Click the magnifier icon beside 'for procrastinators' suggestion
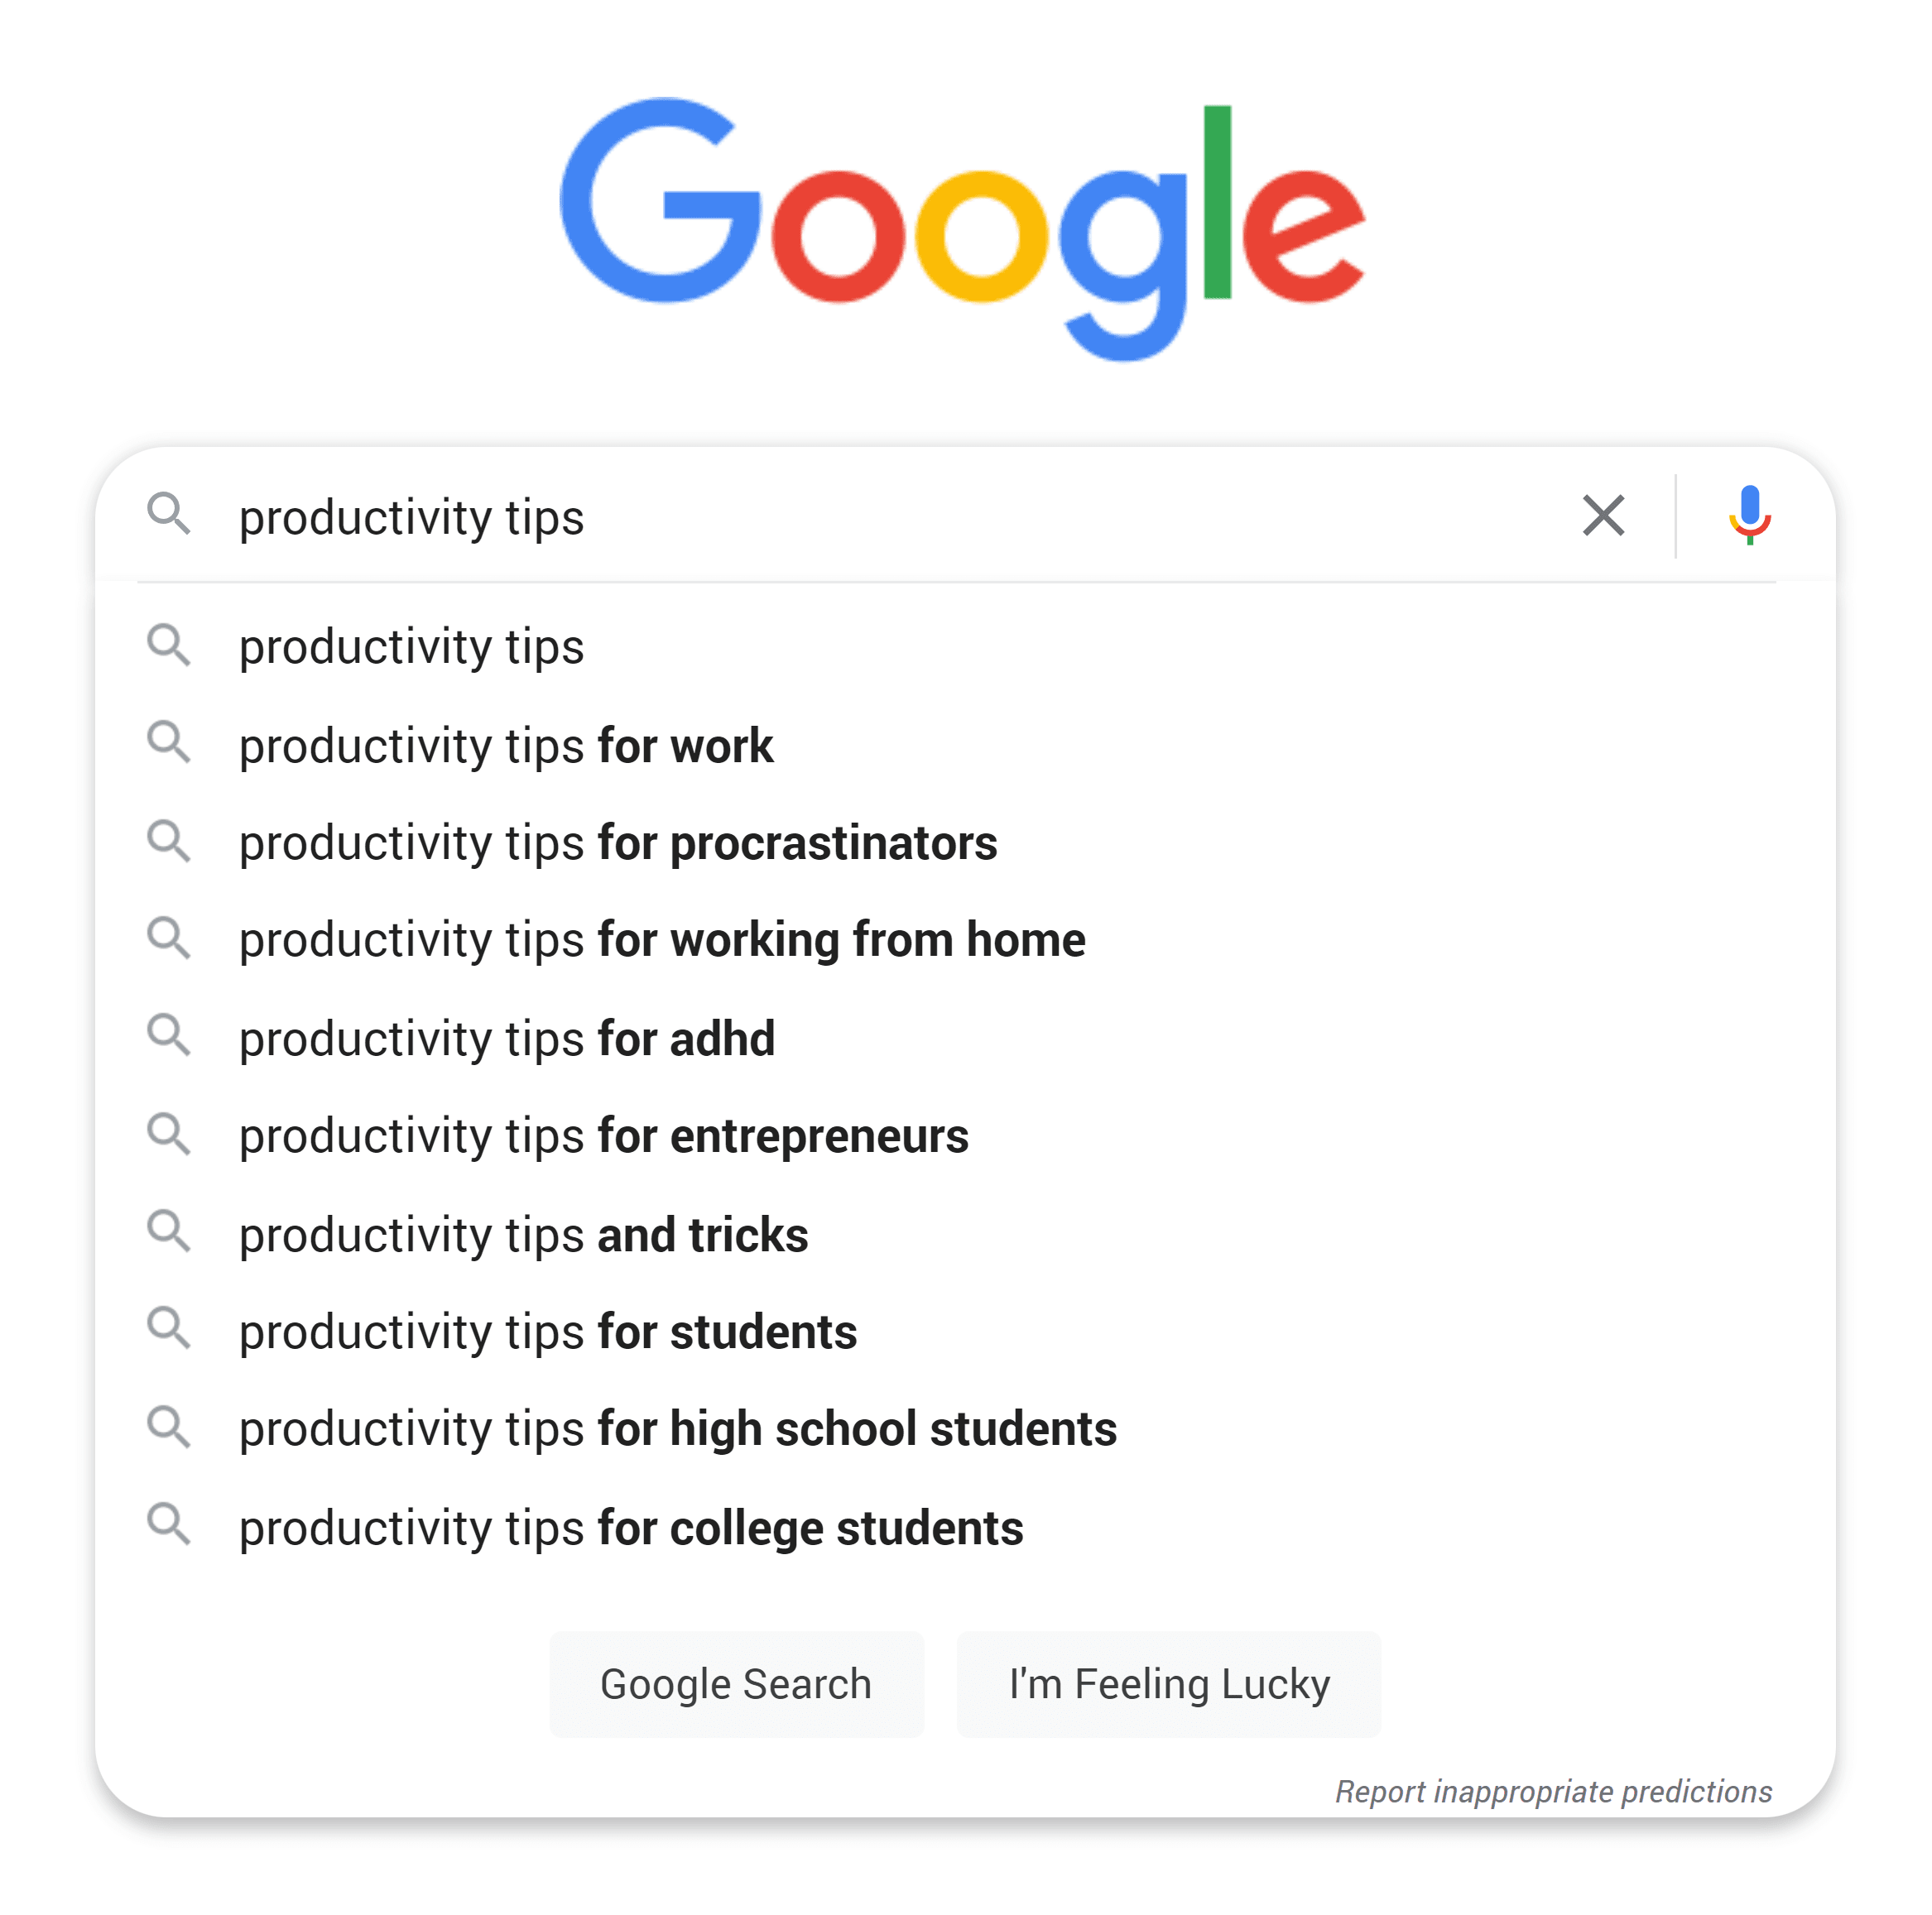Image resolution: width=1932 pixels, height=1915 pixels. coord(169,841)
